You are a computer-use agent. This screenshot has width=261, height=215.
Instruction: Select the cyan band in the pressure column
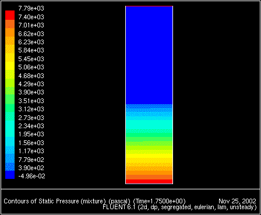coord(149,125)
